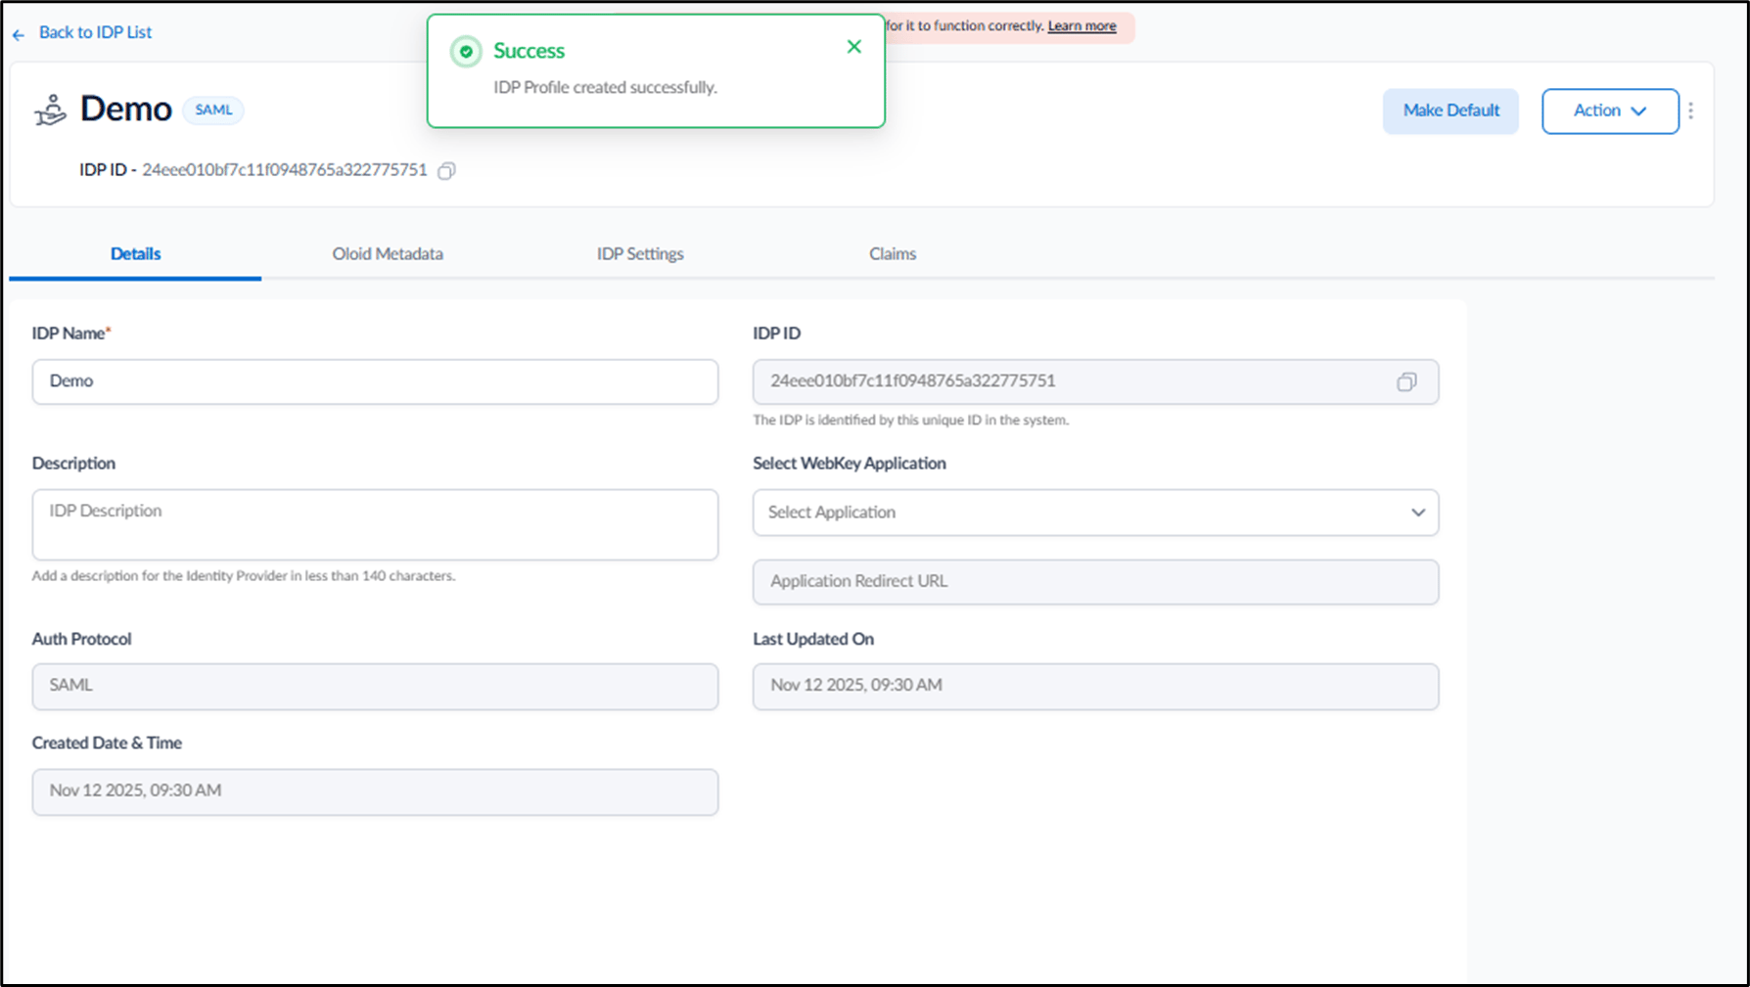Focus the IDP Name input field
The height and width of the screenshot is (987, 1750).
tap(375, 381)
